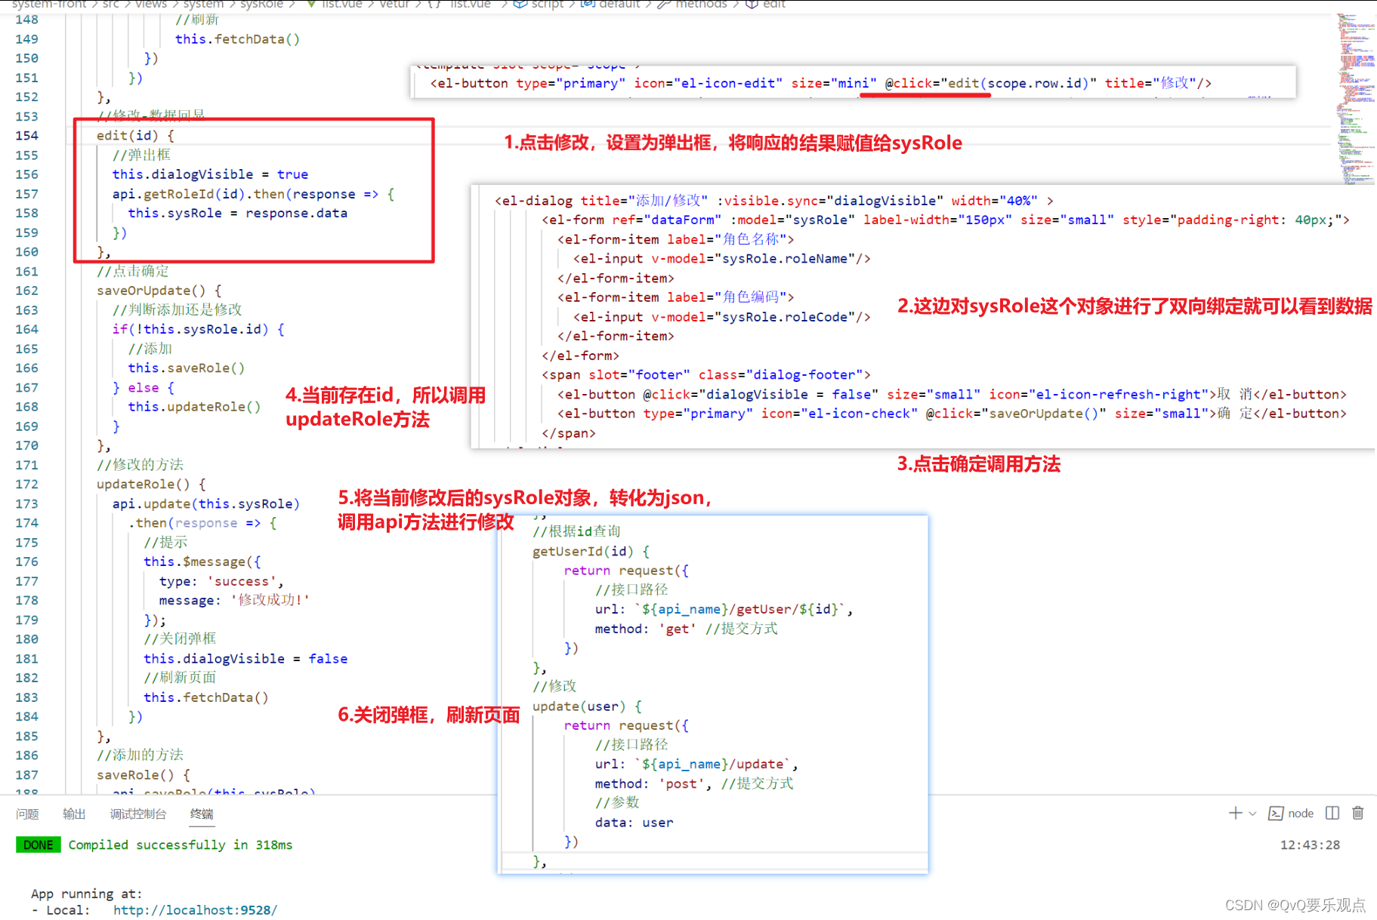Split the terminal panel
Viewport: 1377px width, 920px height.
pyautogui.click(x=1332, y=813)
